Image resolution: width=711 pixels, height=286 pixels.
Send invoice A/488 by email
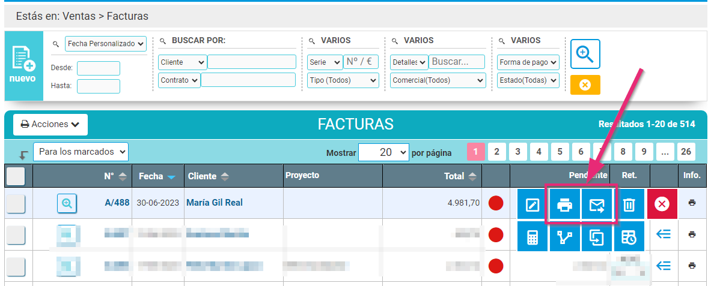[597, 205]
